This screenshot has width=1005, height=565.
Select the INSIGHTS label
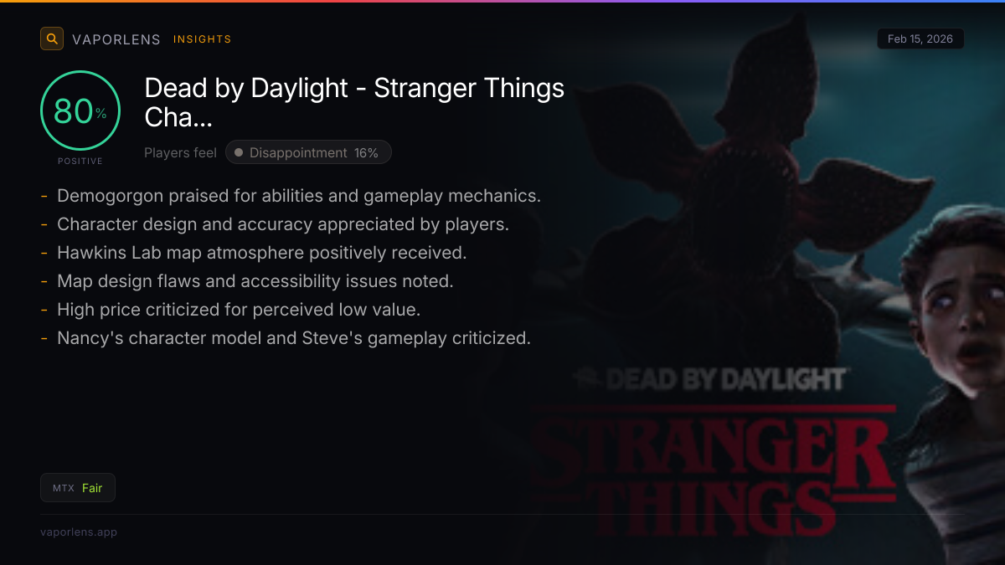pos(202,39)
